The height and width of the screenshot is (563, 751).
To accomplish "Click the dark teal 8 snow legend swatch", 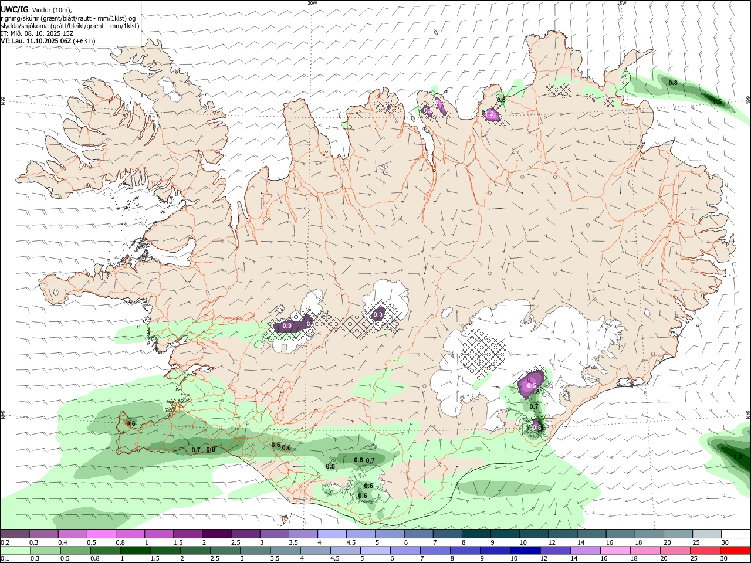I will tap(476, 534).
